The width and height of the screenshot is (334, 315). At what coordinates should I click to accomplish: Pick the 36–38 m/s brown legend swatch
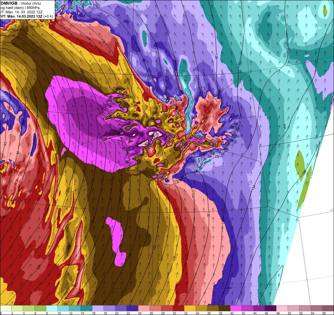213,308
